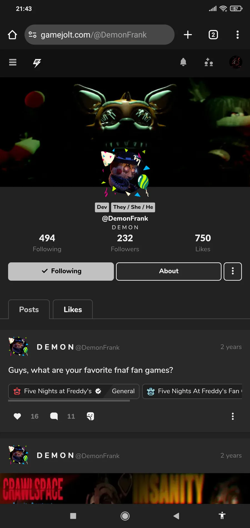Image resolution: width=250 pixels, height=528 pixels.
Task: Open the browser tab switcher showing 2
Action: tap(213, 35)
